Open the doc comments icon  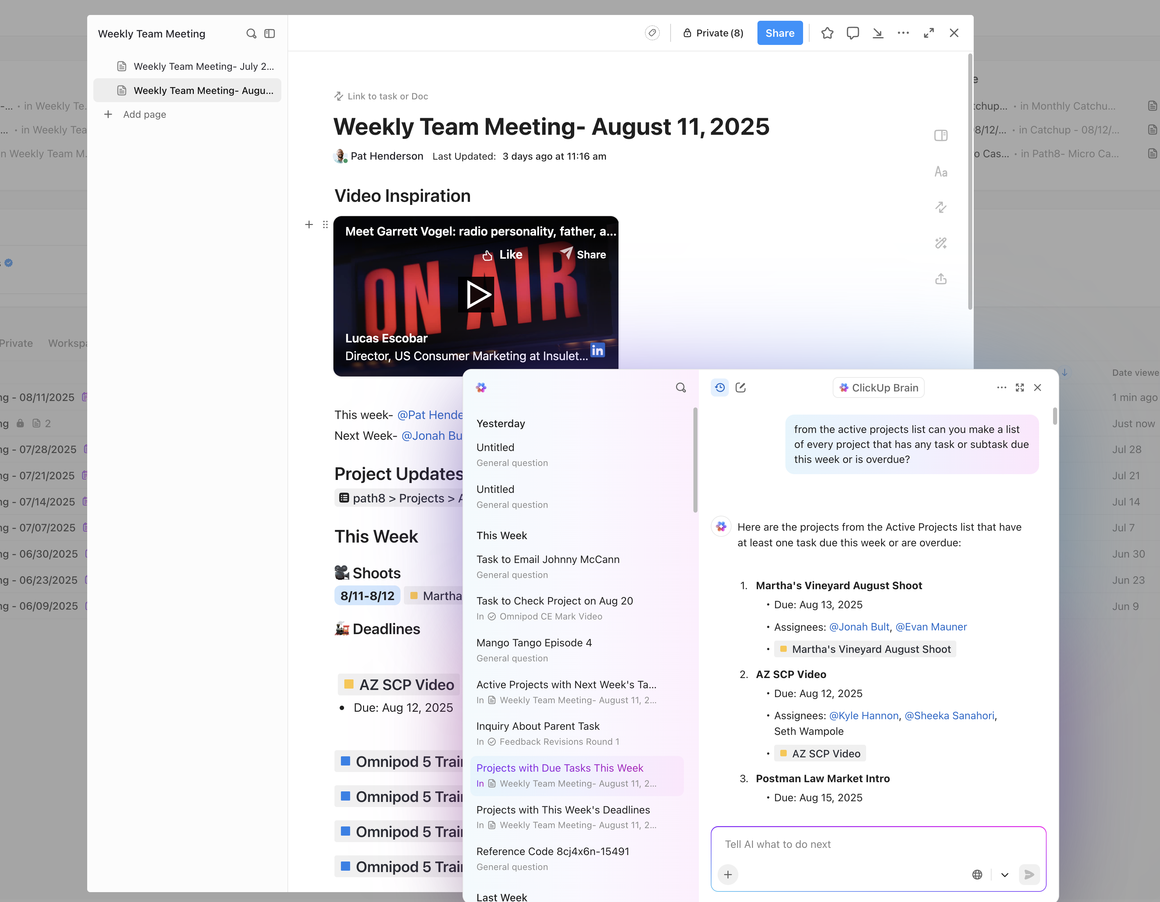pyautogui.click(x=852, y=33)
